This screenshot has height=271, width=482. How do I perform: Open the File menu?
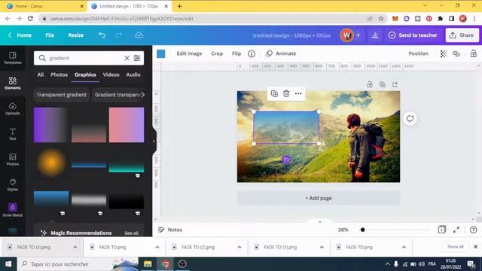[50, 35]
